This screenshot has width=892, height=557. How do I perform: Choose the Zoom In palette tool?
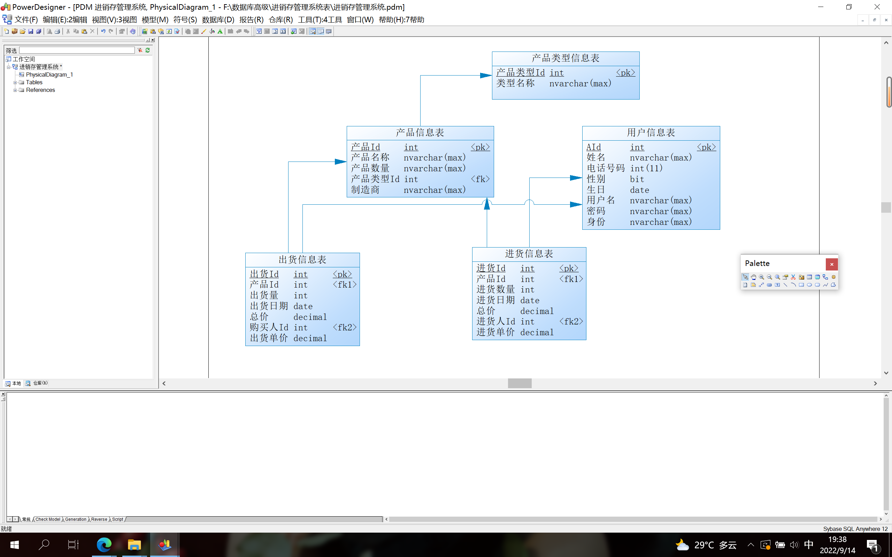(x=762, y=277)
